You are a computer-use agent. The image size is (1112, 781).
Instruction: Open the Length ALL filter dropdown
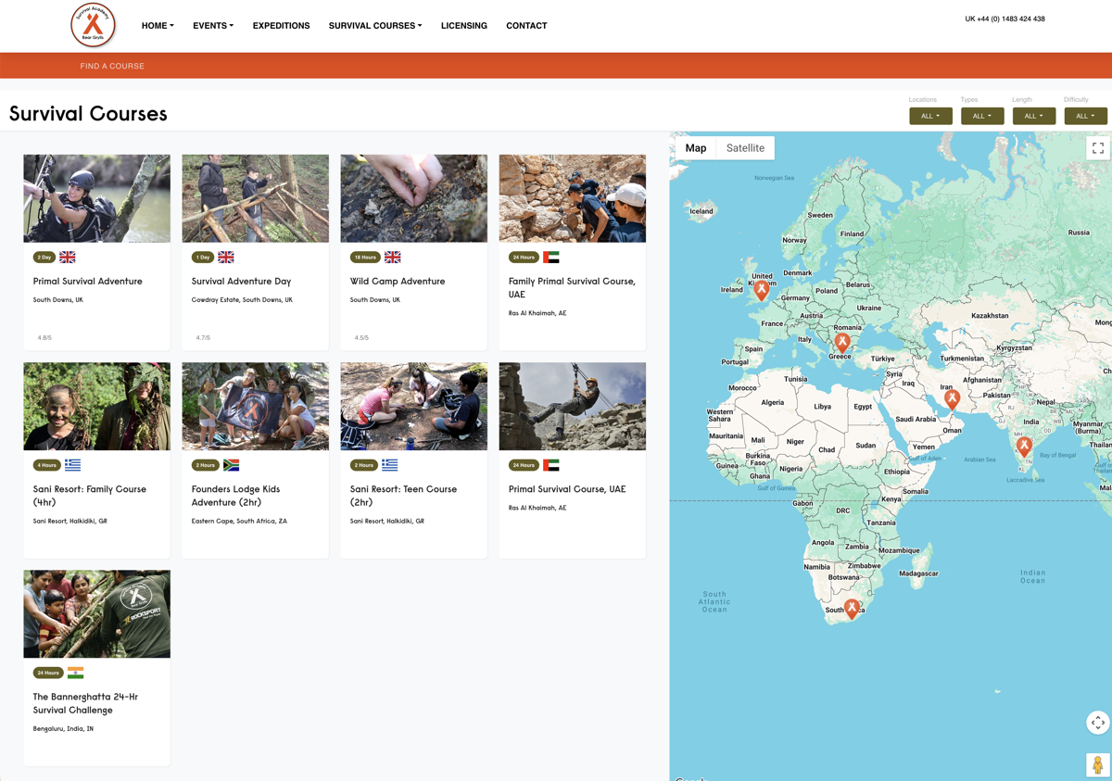[x=1034, y=116]
